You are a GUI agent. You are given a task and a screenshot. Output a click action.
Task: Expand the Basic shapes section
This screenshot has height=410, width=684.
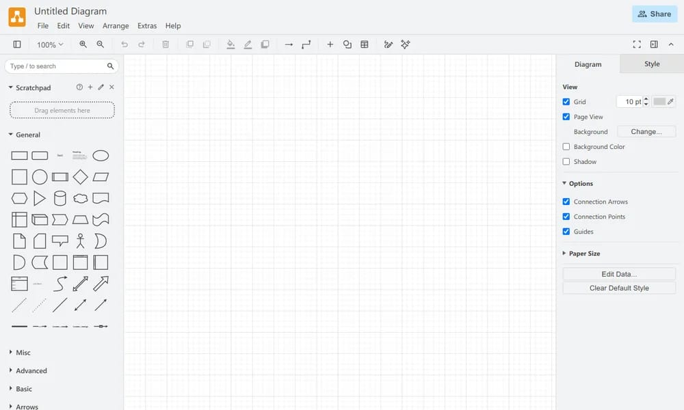[x=21, y=389]
